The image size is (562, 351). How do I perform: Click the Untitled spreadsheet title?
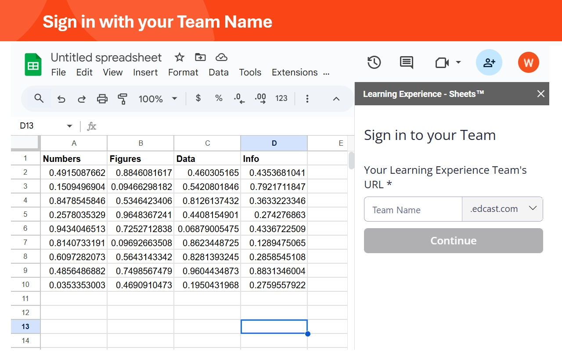tap(106, 57)
